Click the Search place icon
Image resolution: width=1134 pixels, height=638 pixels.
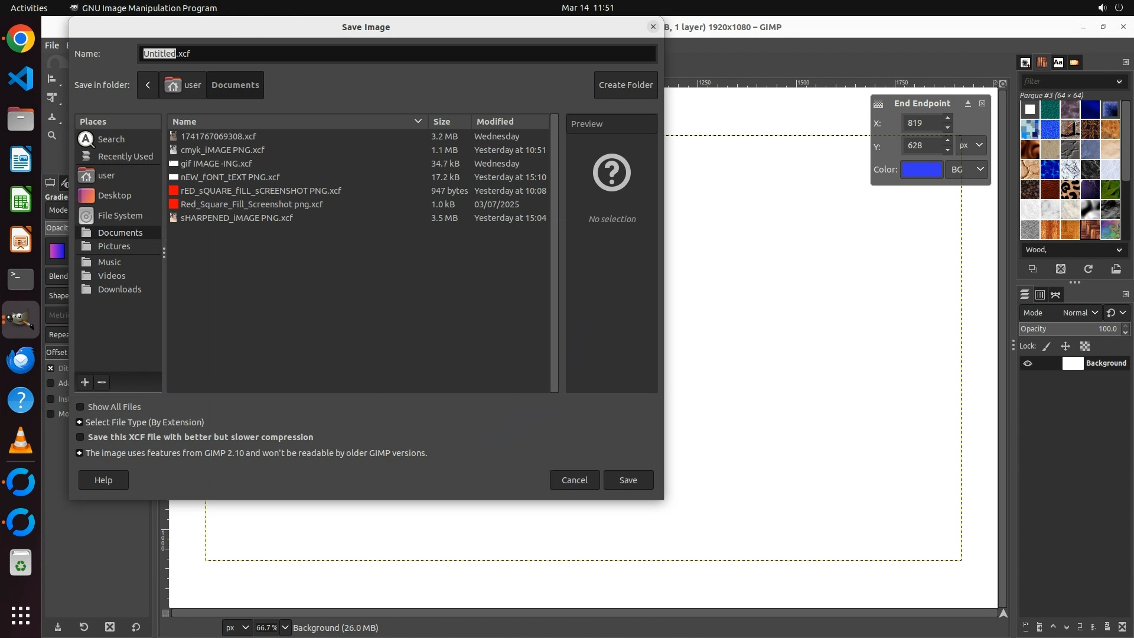[86, 139]
